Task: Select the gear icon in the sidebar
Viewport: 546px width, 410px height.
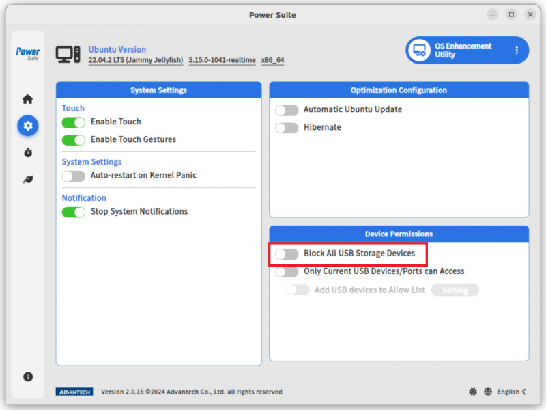Action: (x=27, y=126)
